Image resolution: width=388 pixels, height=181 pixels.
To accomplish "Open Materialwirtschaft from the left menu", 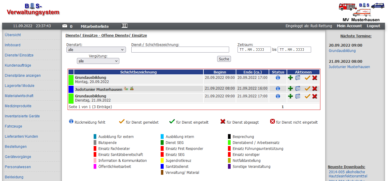I will [x=19, y=96].
